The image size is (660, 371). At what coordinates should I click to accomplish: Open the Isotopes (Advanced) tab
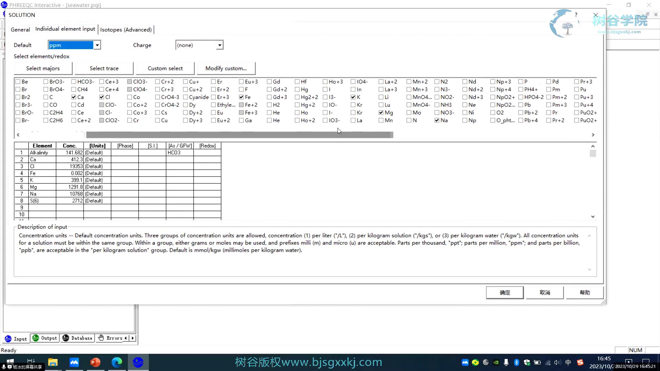126,30
